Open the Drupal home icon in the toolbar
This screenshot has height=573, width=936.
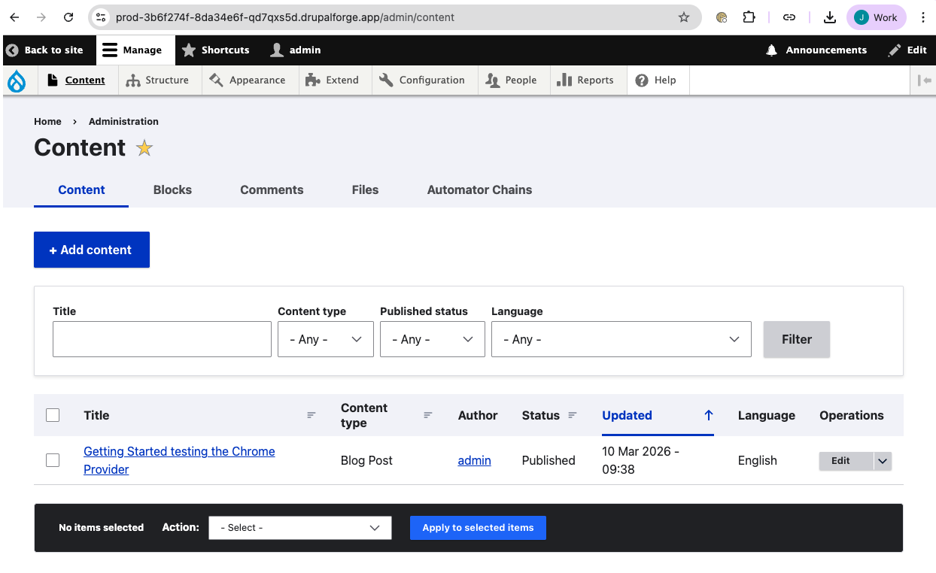15,80
